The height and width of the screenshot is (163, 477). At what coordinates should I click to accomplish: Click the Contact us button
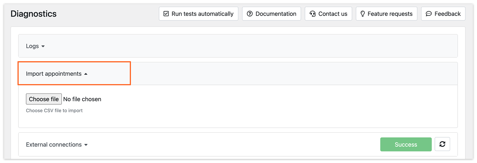328,14
